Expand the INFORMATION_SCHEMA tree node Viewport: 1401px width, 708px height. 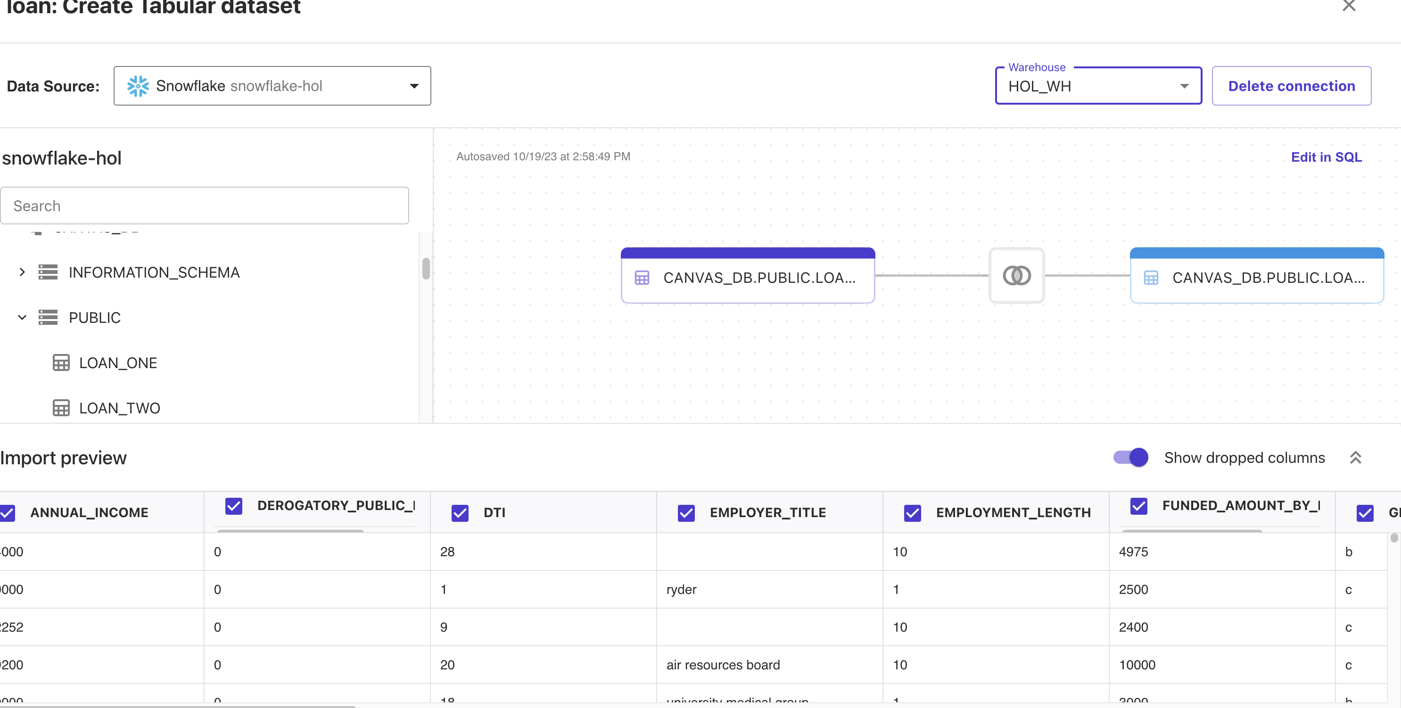click(x=22, y=272)
